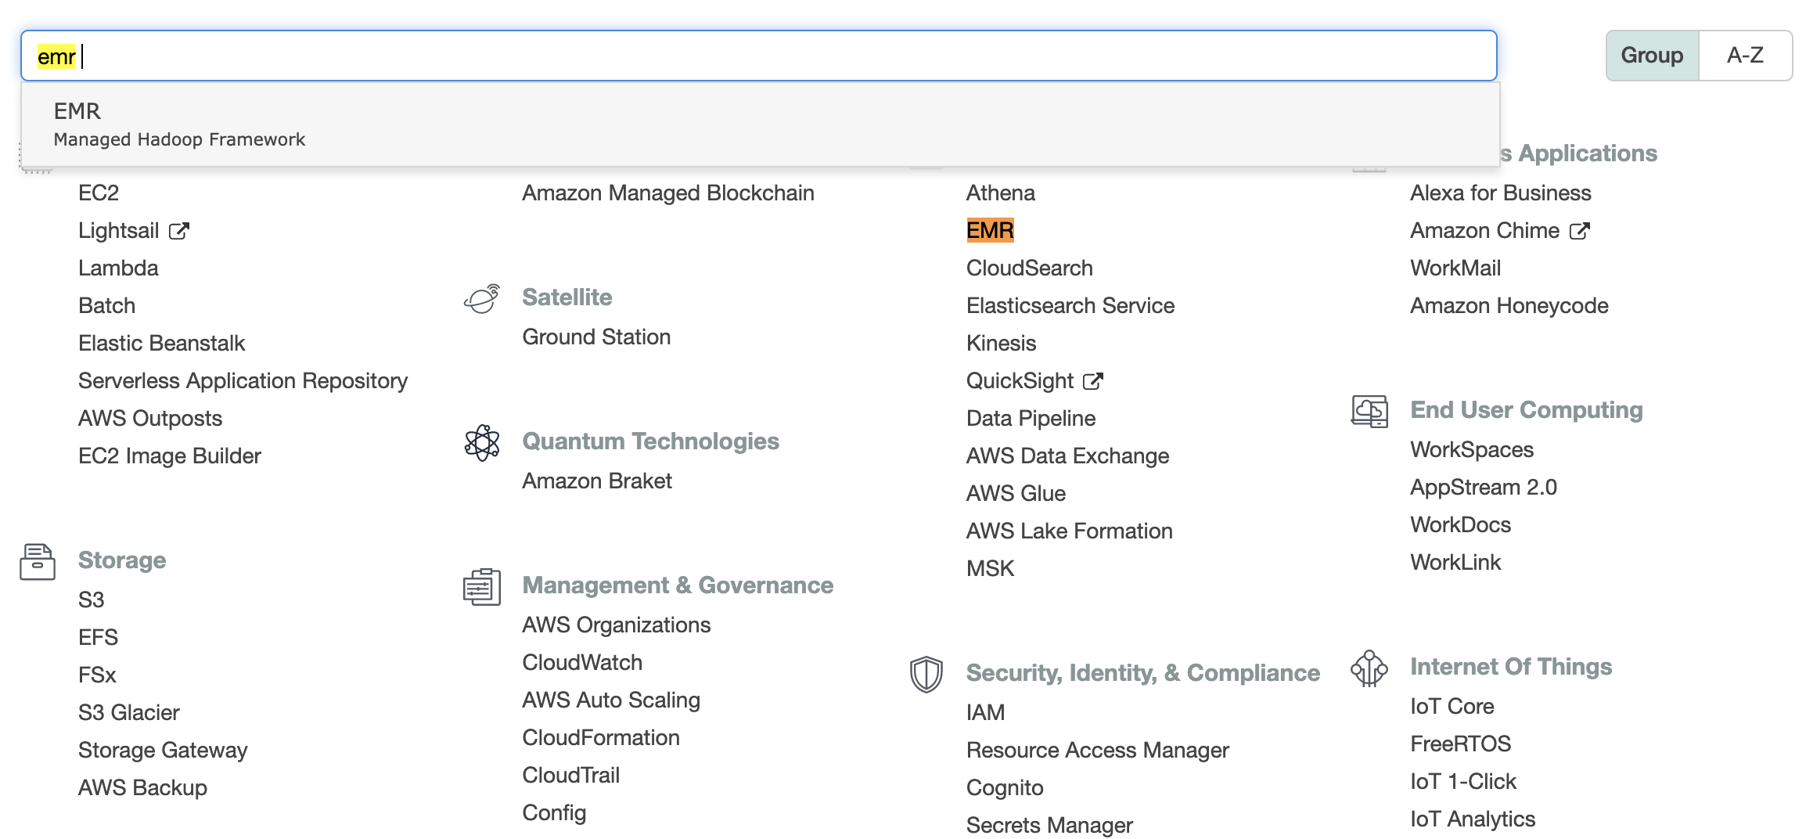This screenshot has height=839, width=1806.
Task: Switch to A-Z view
Action: click(x=1745, y=56)
